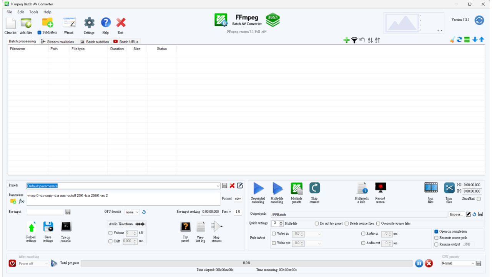The width and height of the screenshot is (492, 277).
Task: Uncheck the Subfolders checkbox
Action: pos(39,33)
